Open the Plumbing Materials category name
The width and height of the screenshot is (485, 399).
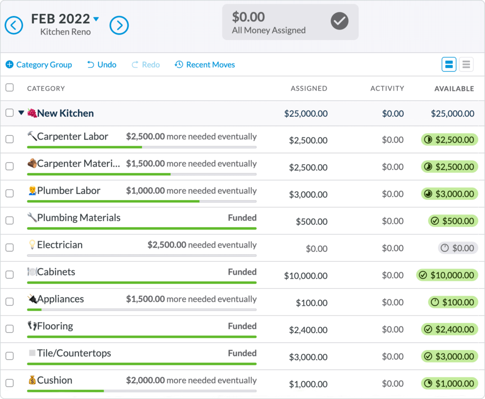click(79, 218)
